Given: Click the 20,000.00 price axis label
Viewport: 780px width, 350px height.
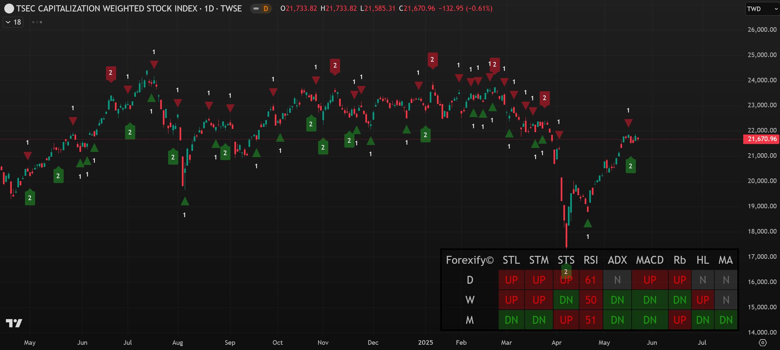Looking at the screenshot, I should click(x=762, y=181).
